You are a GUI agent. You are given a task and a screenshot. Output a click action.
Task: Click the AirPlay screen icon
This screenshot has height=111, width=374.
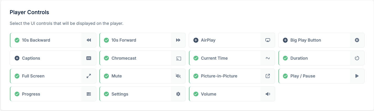point(268,40)
